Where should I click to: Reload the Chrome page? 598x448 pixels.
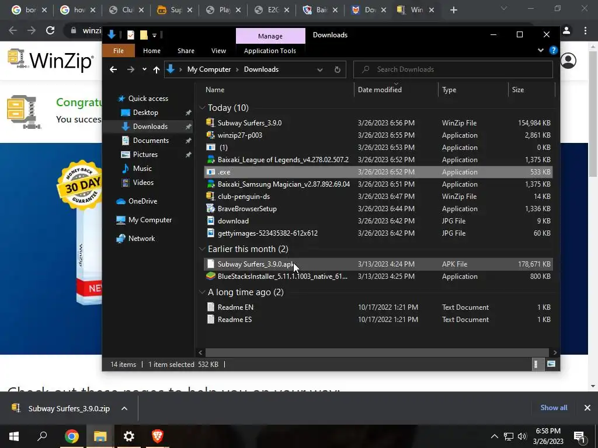[x=50, y=30]
